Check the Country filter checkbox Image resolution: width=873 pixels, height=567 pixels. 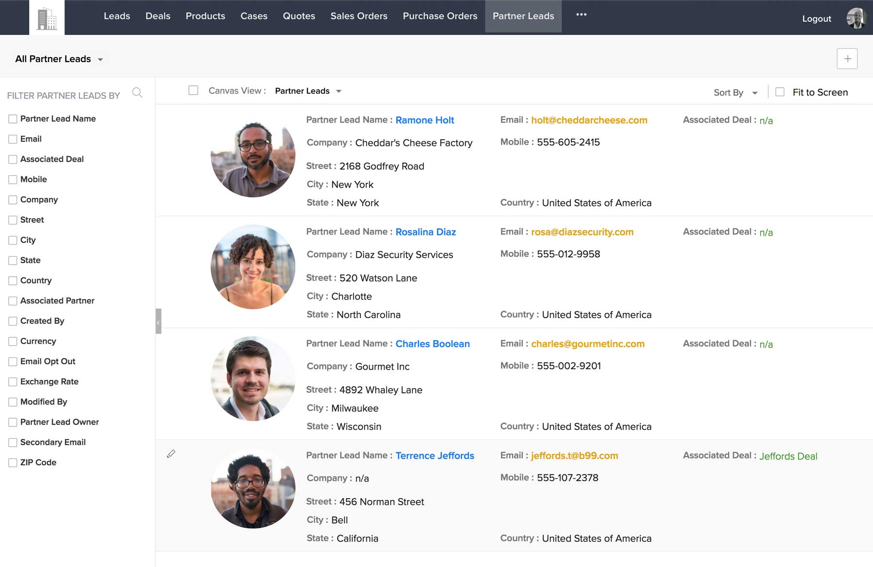pyautogui.click(x=13, y=281)
